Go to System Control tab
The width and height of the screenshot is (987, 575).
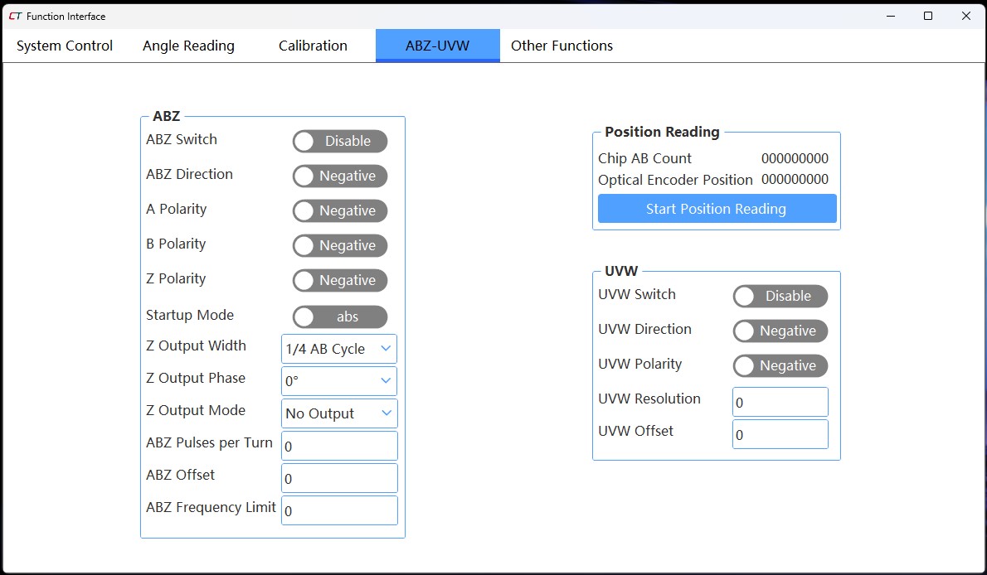pyautogui.click(x=65, y=46)
